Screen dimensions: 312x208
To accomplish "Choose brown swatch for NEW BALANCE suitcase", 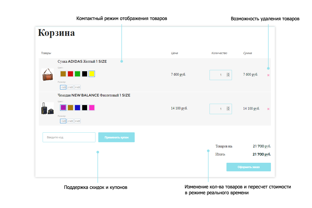I will [70, 108].
